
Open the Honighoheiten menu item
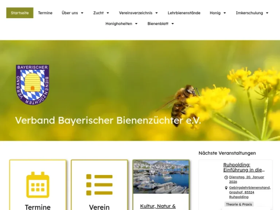pyautogui.click(x=119, y=24)
